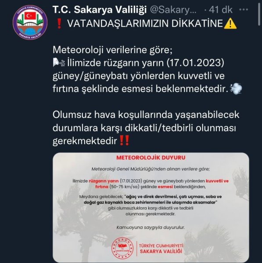The height and width of the screenshot is (263, 262).
Task: Open T.C. Sakarya Valiliği account name
Action: click(x=100, y=10)
